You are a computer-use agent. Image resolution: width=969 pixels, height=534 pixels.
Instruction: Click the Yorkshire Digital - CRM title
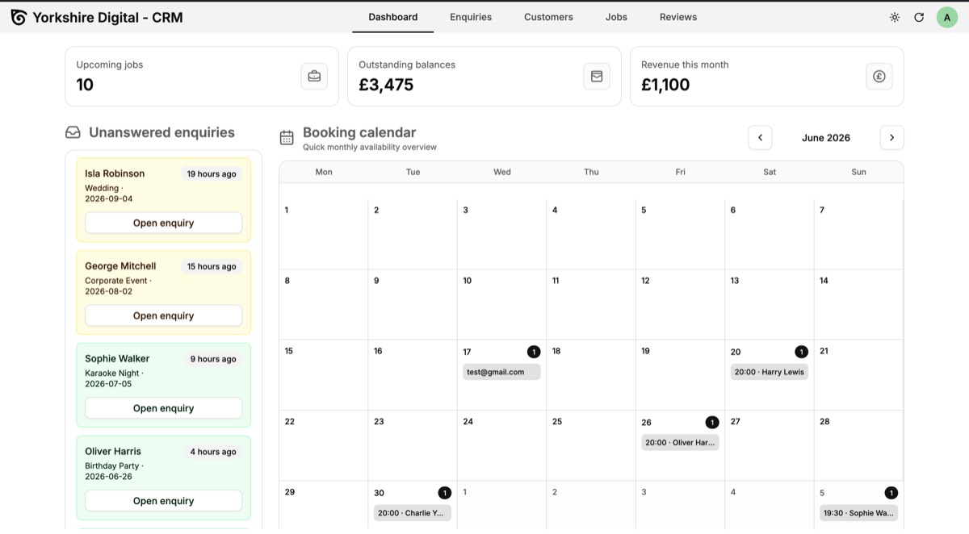tap(107, 17)
